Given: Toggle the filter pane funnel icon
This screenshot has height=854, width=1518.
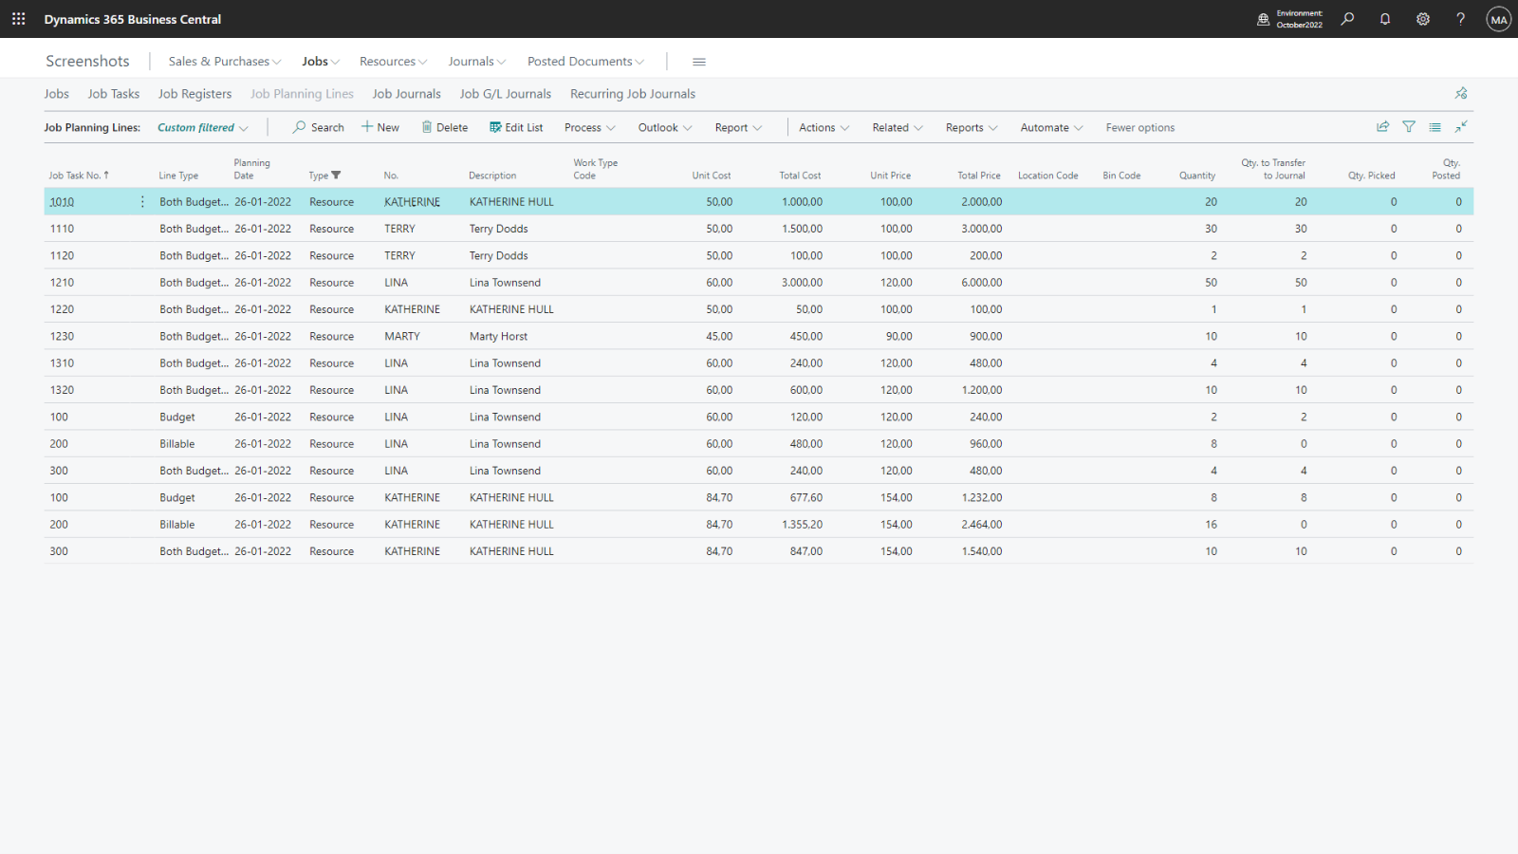Looking at the screenshot, I should click(1409, 127).
